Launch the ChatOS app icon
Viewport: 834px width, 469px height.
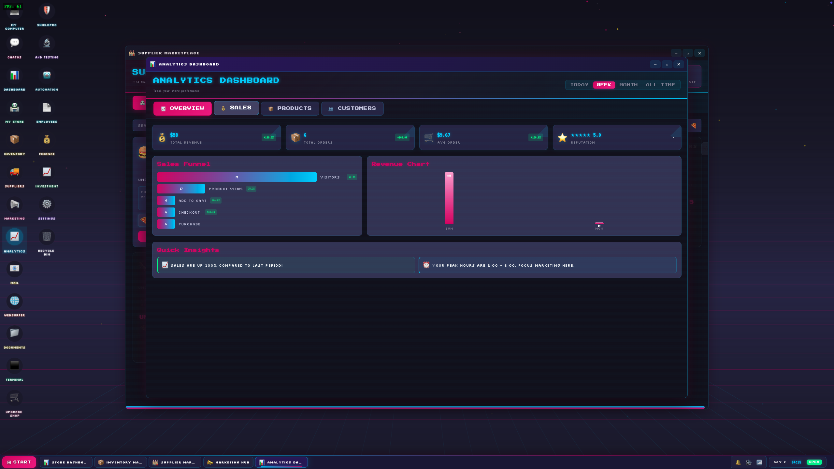tap(14, 43)
